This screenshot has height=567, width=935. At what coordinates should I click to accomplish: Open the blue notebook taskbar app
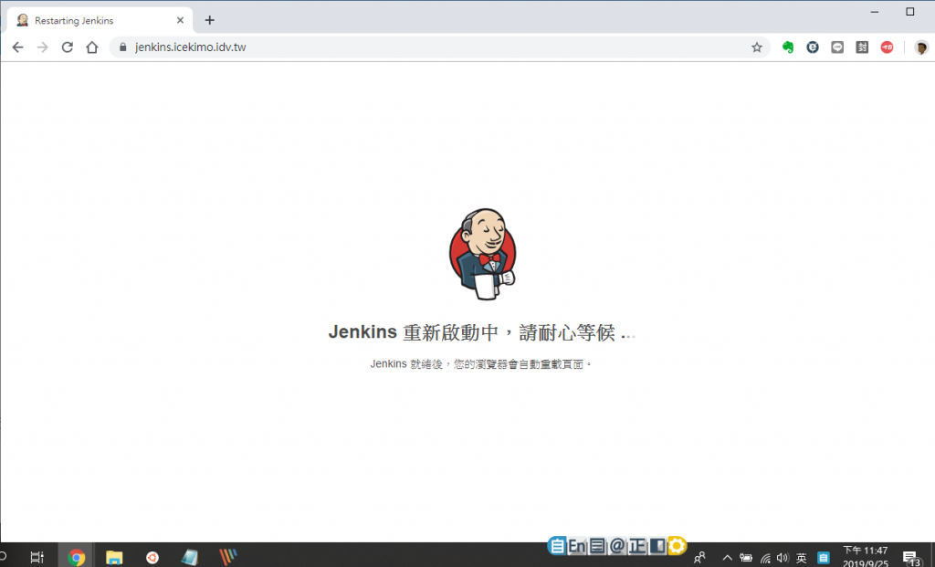[x=190, y=558]
